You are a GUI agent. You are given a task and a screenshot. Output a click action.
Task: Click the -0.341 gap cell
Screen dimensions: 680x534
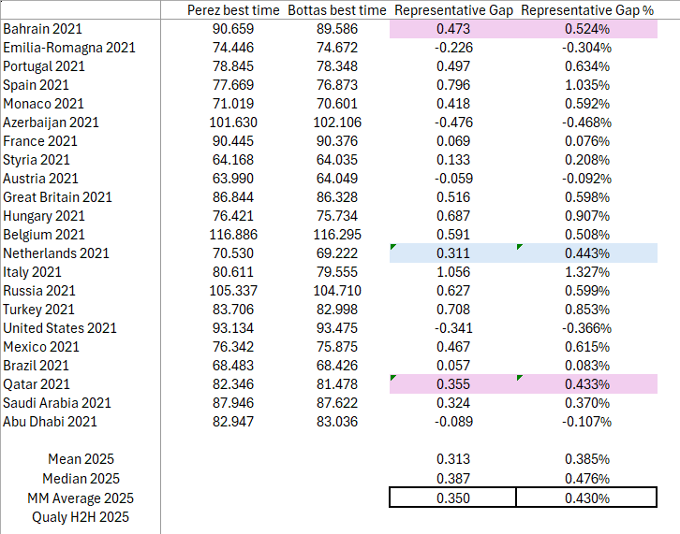pos(453,328)
